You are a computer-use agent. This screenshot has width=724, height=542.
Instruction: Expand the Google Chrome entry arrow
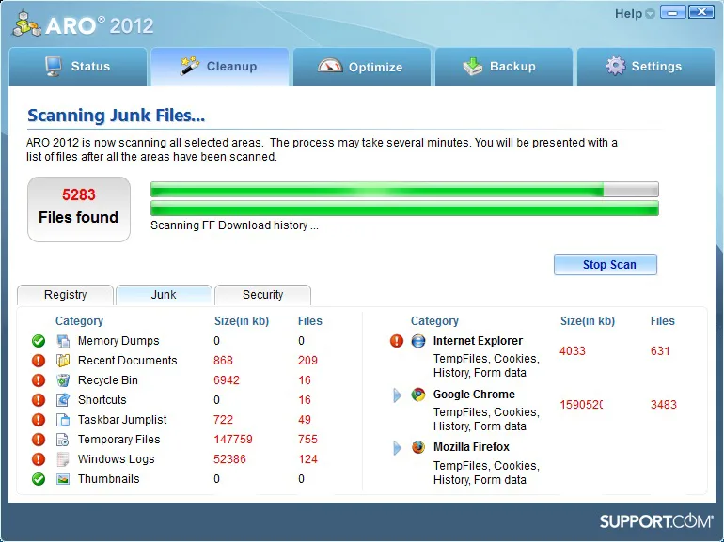397,395
